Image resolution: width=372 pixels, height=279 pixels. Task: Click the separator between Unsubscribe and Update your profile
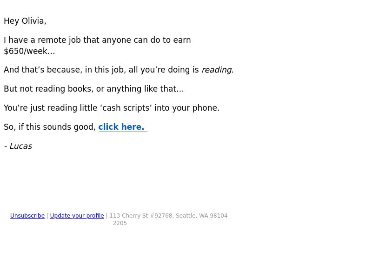click(47, 216)
